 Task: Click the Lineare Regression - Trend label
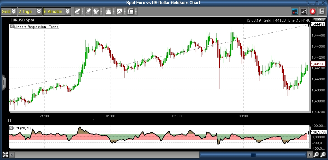(36, 27)
